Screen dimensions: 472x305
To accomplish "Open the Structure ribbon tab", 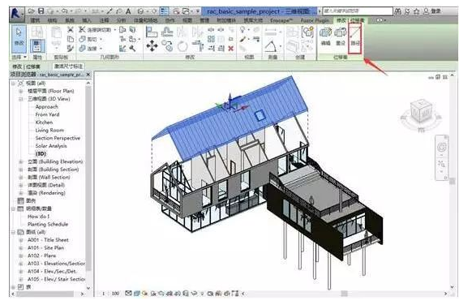I will coord(52,20).
